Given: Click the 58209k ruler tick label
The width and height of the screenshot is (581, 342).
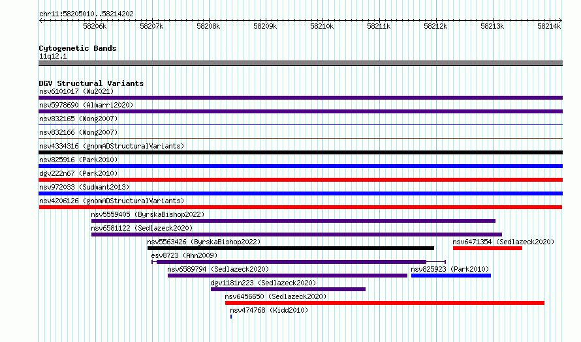Looking at the screenshot, I should coord(265,26).
